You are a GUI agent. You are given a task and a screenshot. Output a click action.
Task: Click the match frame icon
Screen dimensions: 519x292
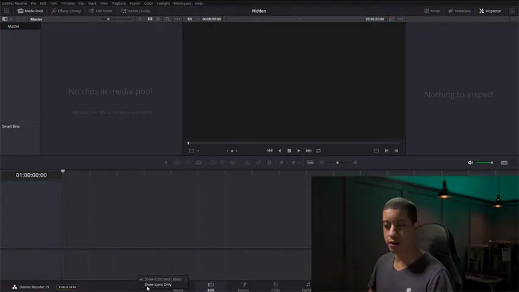(x=376, y=151)
